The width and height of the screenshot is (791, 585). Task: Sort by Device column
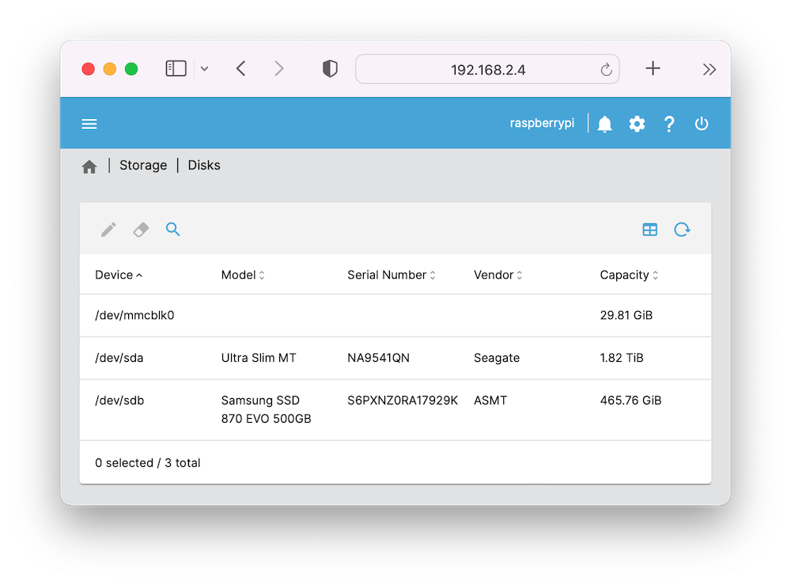119,275
